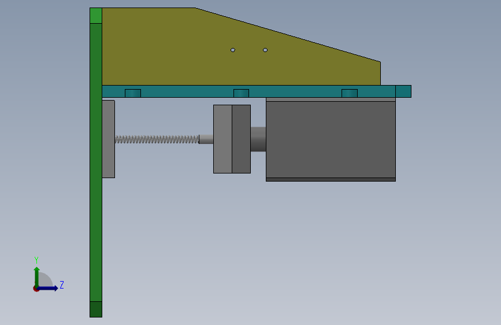This screenshot has width=501, height=325.
Task: Select the teal end block at the right of the base plate
Action: click(x=403, y=91)
